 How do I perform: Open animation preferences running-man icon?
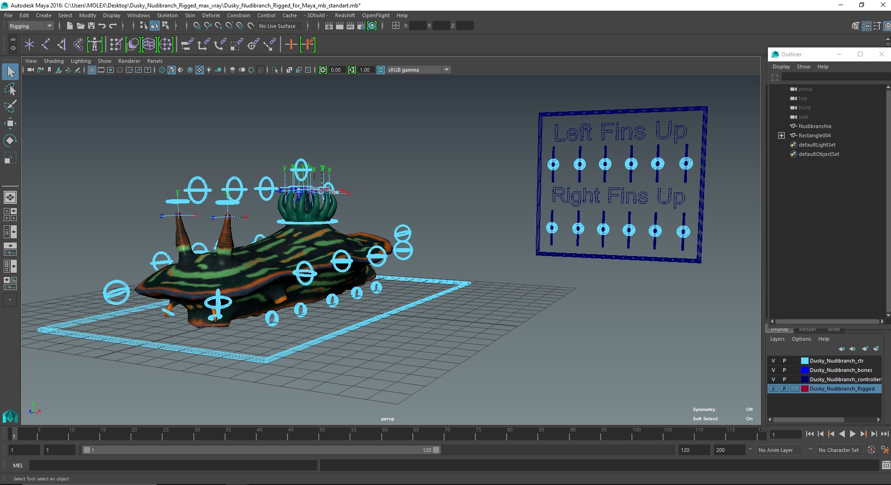[884, 450]
